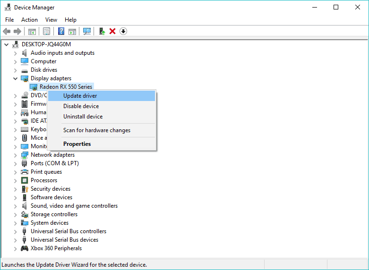Select the System devices label
The width and height of the screenshot is (369, 270).
click(50, 223)
